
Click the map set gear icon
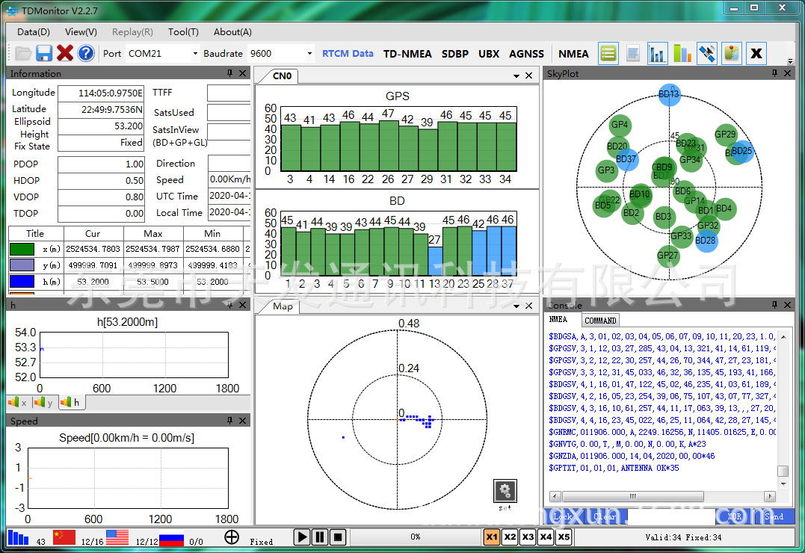click(505, 491)
